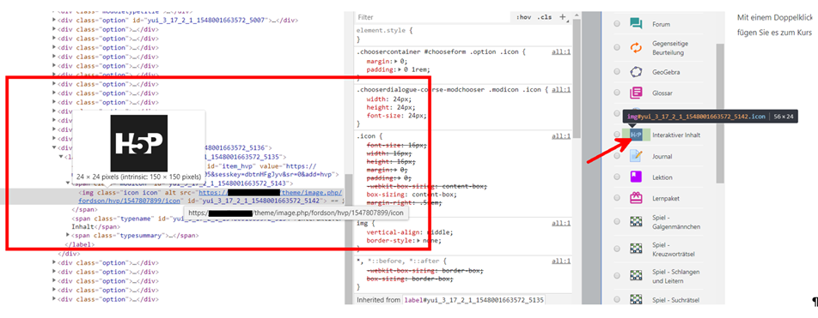Click the Gegenseitige Beurteilung orange arrows icon
Screen dimensions: 818x318
[636, 48]
